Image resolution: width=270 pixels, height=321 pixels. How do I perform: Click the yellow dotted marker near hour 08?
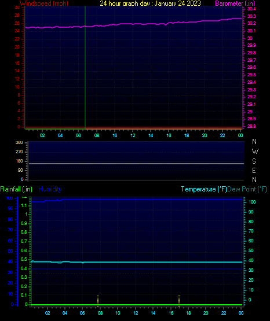tap(98, 301)
